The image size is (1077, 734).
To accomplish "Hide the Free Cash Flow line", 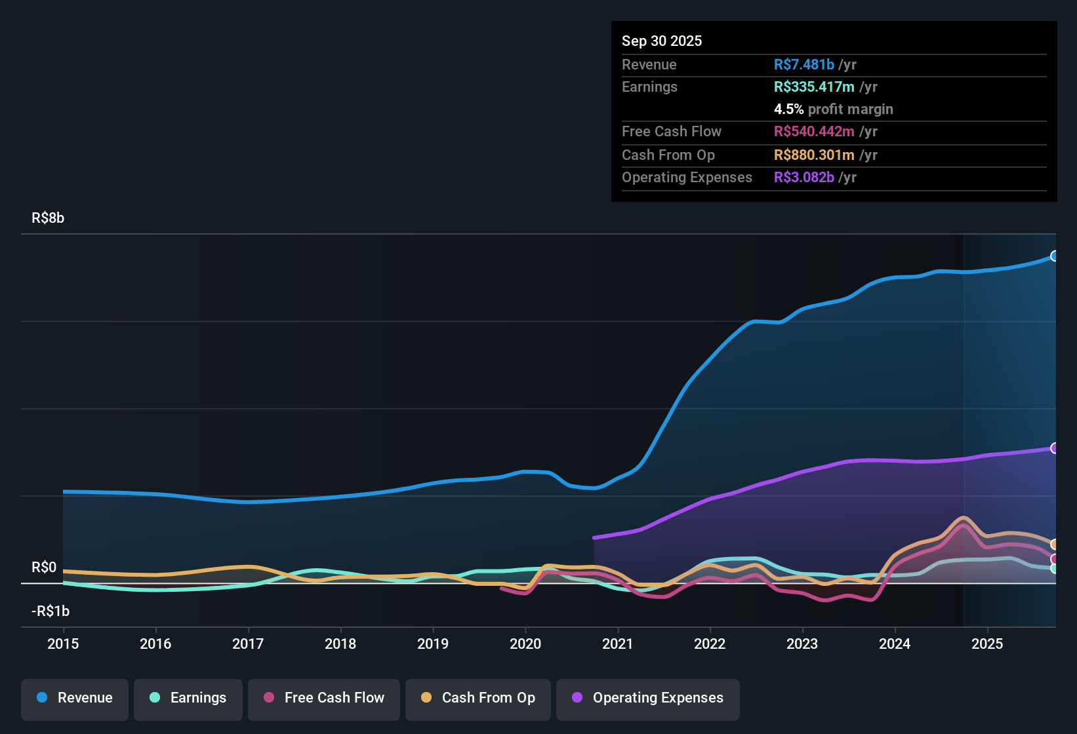I will [x=323, y=698].
